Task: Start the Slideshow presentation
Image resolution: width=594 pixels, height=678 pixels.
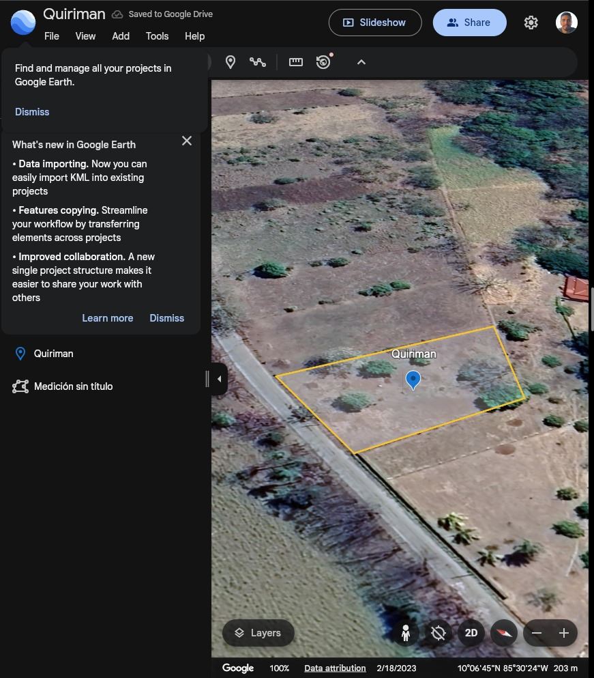Action: click(x=375, y=23)
